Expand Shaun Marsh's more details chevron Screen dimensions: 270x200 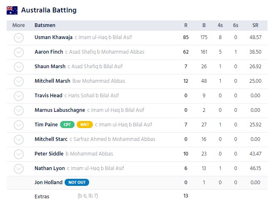(18, 67)
